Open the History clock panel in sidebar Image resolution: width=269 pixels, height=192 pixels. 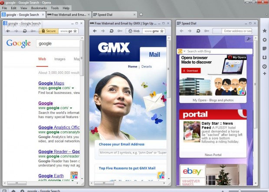click(264, 66)
